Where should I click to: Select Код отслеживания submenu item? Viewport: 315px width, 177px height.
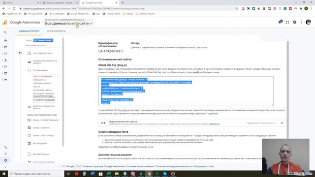43,76
